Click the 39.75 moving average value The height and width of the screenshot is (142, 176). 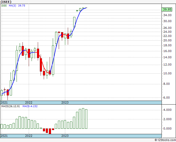[x=21, y=6]
